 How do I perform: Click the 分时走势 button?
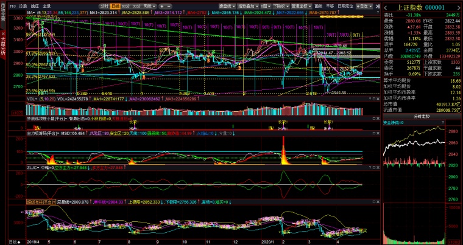[x=422, y=117]
